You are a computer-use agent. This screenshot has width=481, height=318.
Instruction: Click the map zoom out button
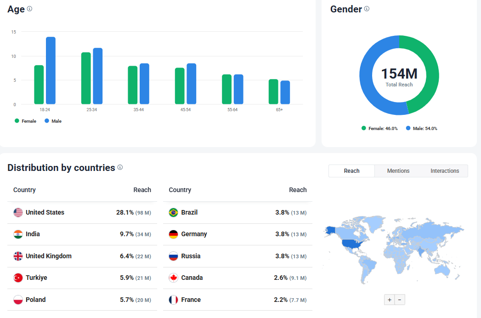click(400, 299)
